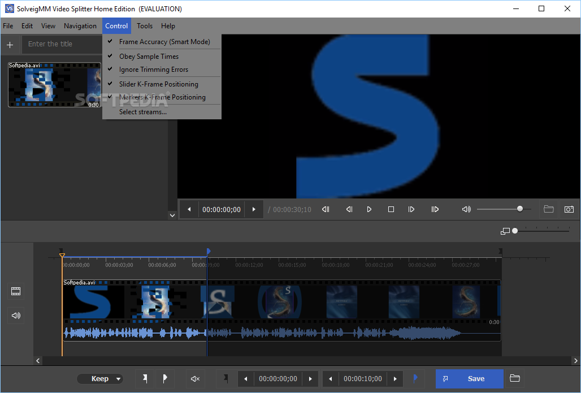This screenshot has width=581, height=393.
Task: Play the video preview
Action: coord(369,209)
